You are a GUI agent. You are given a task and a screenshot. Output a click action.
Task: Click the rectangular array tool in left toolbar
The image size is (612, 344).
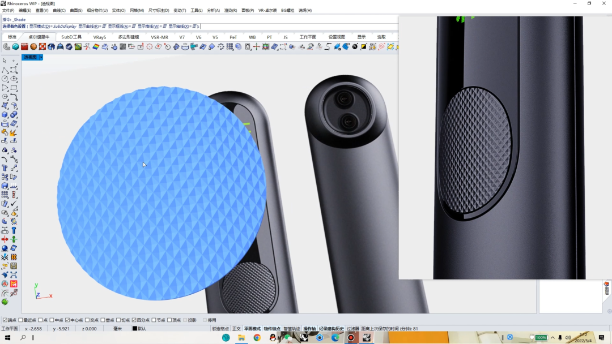5,195
